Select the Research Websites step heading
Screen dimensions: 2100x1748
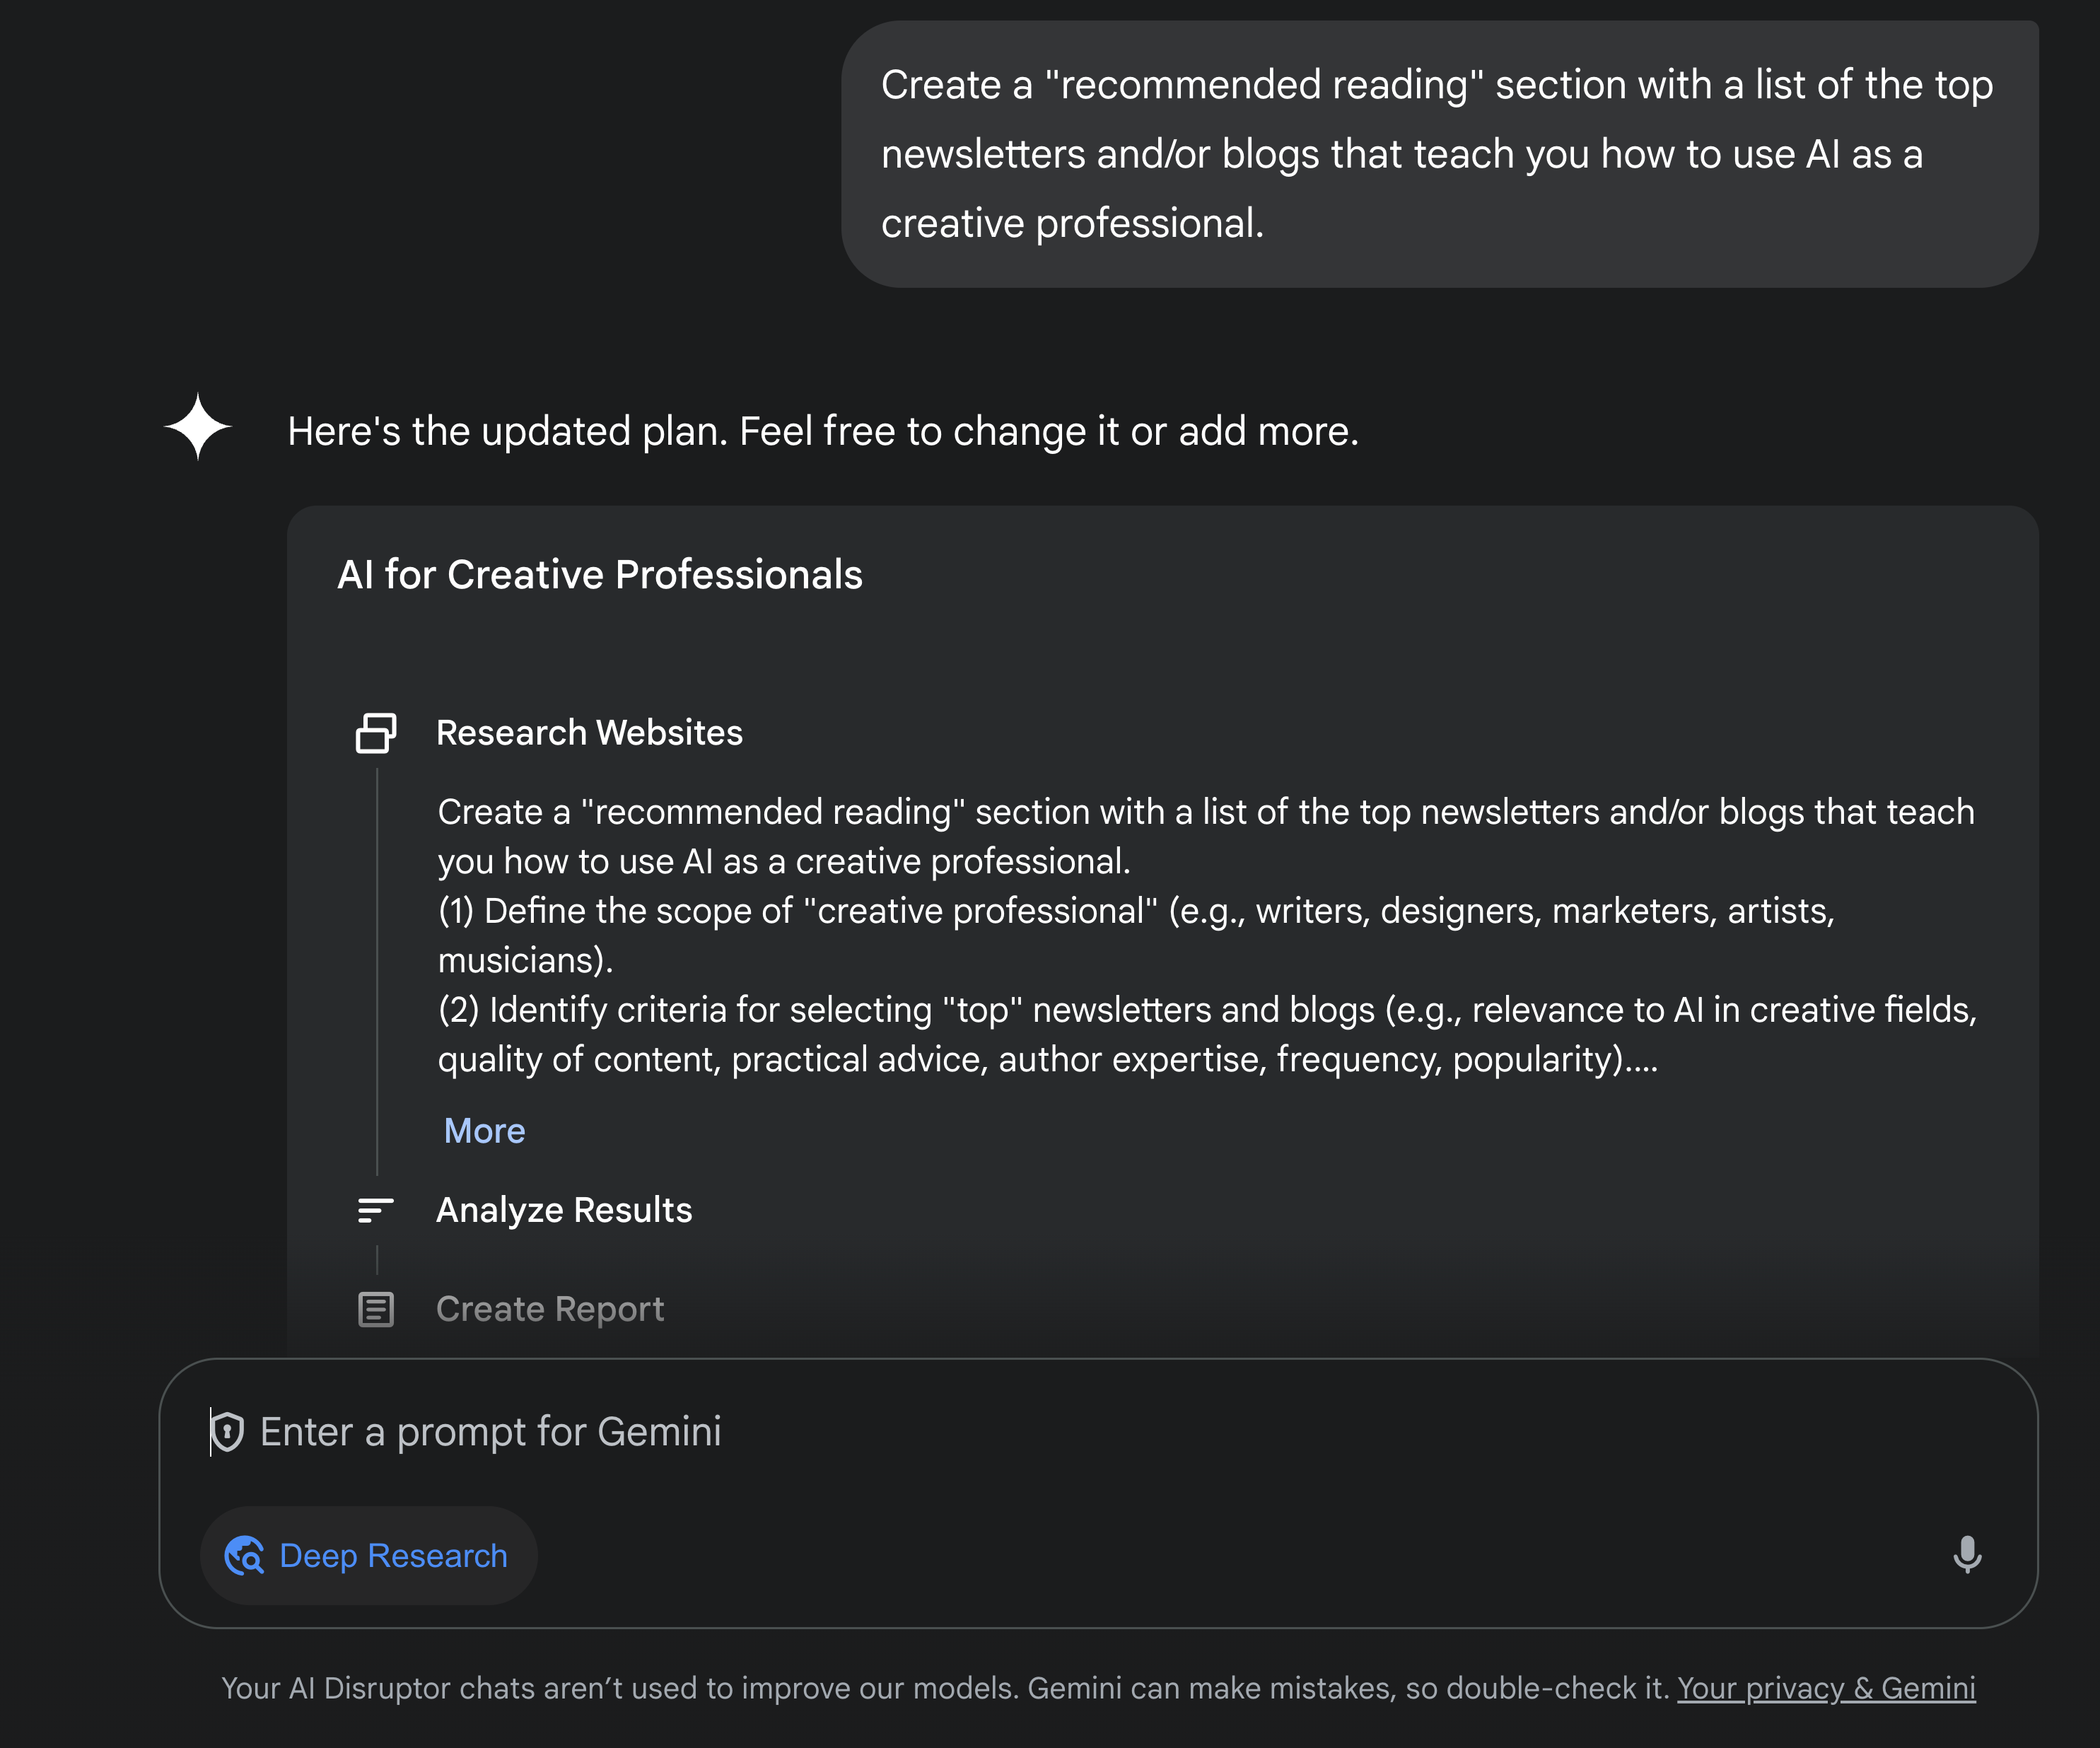(x=589, y=733)
